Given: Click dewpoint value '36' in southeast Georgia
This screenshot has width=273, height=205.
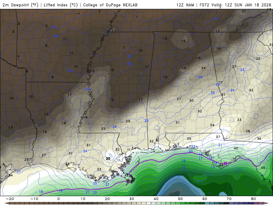Looking at the screenshot, I should tap(259, 139).
